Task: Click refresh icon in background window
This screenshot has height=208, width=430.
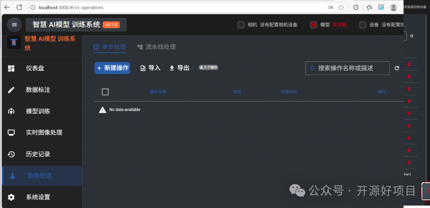Action: [412, 36]
